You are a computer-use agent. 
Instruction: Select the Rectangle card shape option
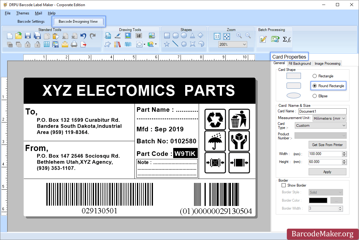[323, 76]
